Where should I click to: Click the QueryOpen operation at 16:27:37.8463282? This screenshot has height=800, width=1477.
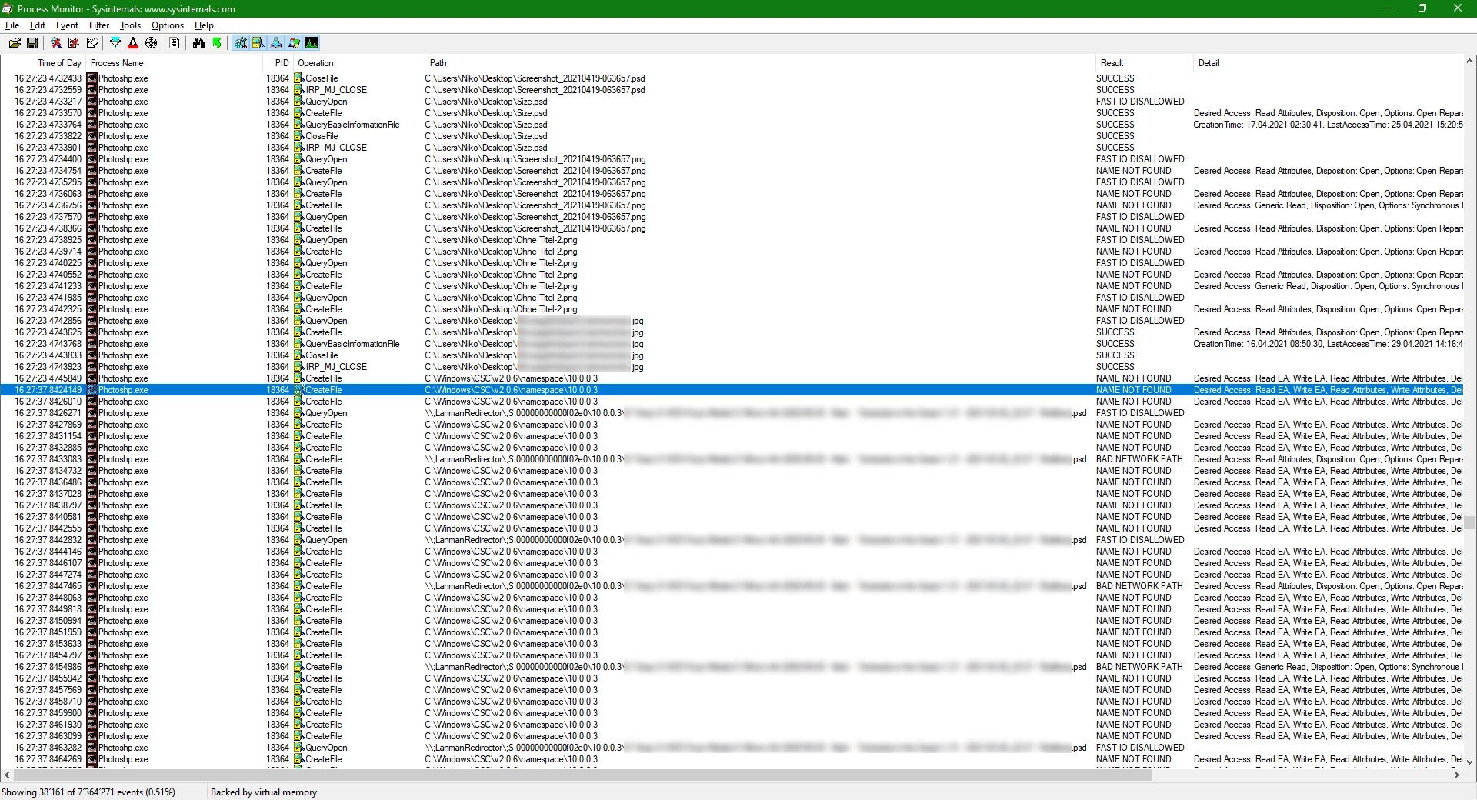coord(326,748)
